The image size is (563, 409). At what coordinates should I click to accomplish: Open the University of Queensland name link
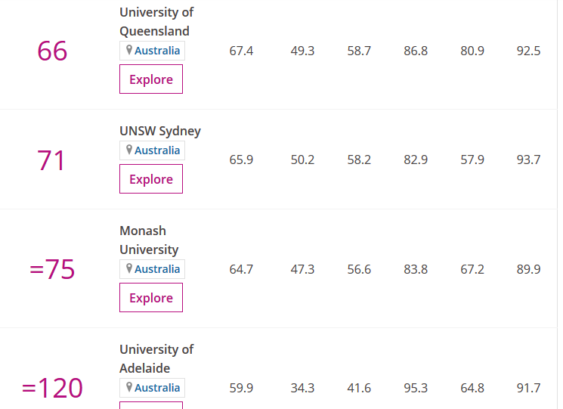tap(156, 22)
